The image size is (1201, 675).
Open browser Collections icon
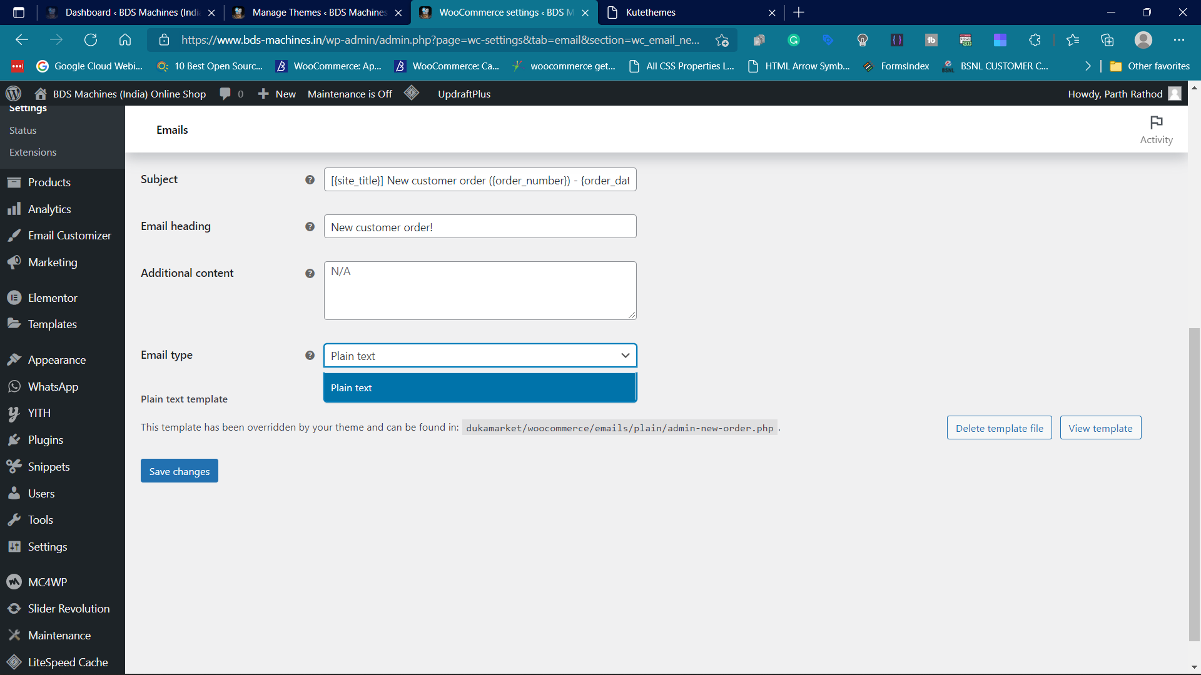coord(1107,40)
